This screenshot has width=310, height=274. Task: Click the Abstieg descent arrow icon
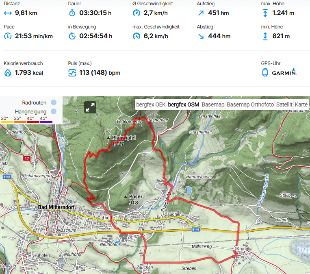[201, 36]
